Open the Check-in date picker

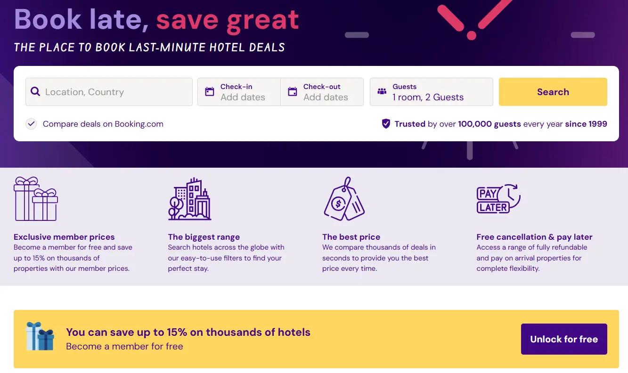[x=243, y=92]
